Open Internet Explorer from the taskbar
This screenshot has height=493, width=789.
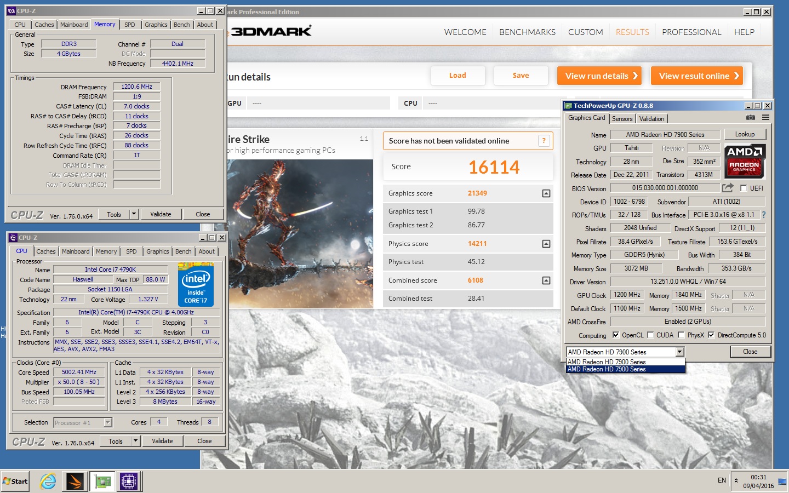[x=48, y=481]
